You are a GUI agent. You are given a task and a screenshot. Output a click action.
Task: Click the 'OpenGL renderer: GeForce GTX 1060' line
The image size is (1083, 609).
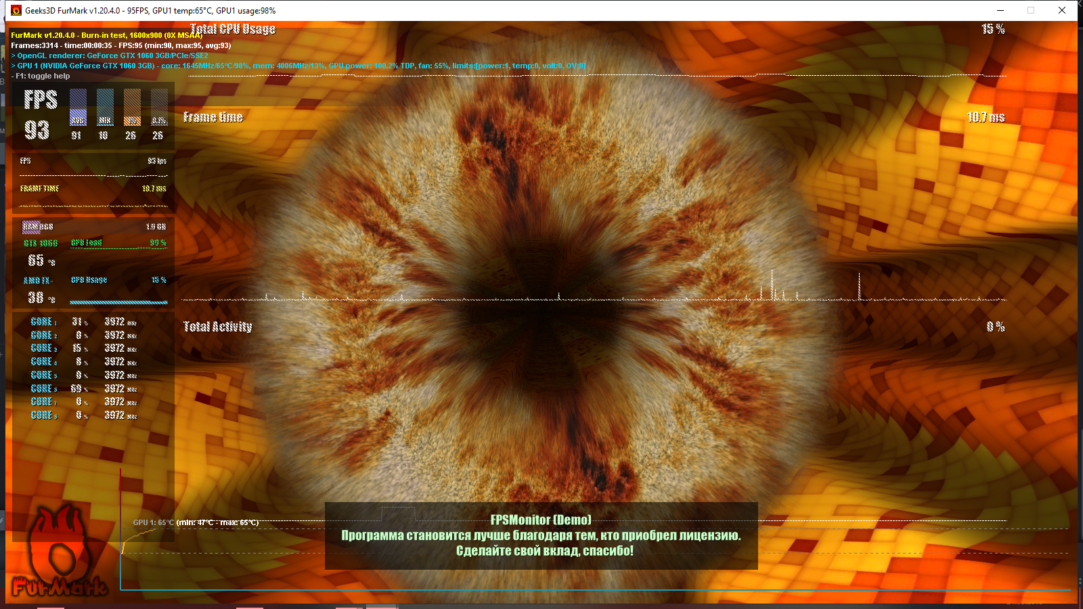point(110,55)
